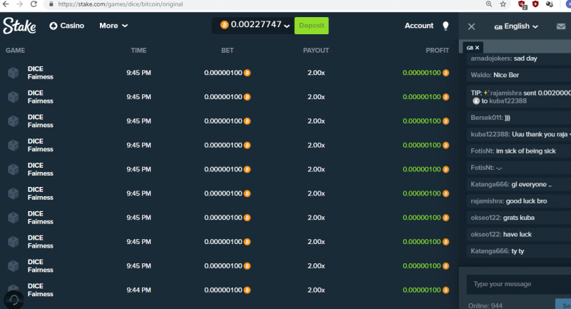The height and width of the screenshot is (309, 571).
Task: Click username Bersek011 in chat
Action: coord(487,118)
